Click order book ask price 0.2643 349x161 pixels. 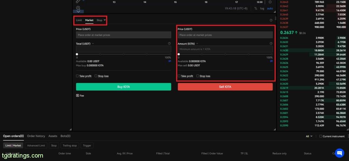pos(284,2)
